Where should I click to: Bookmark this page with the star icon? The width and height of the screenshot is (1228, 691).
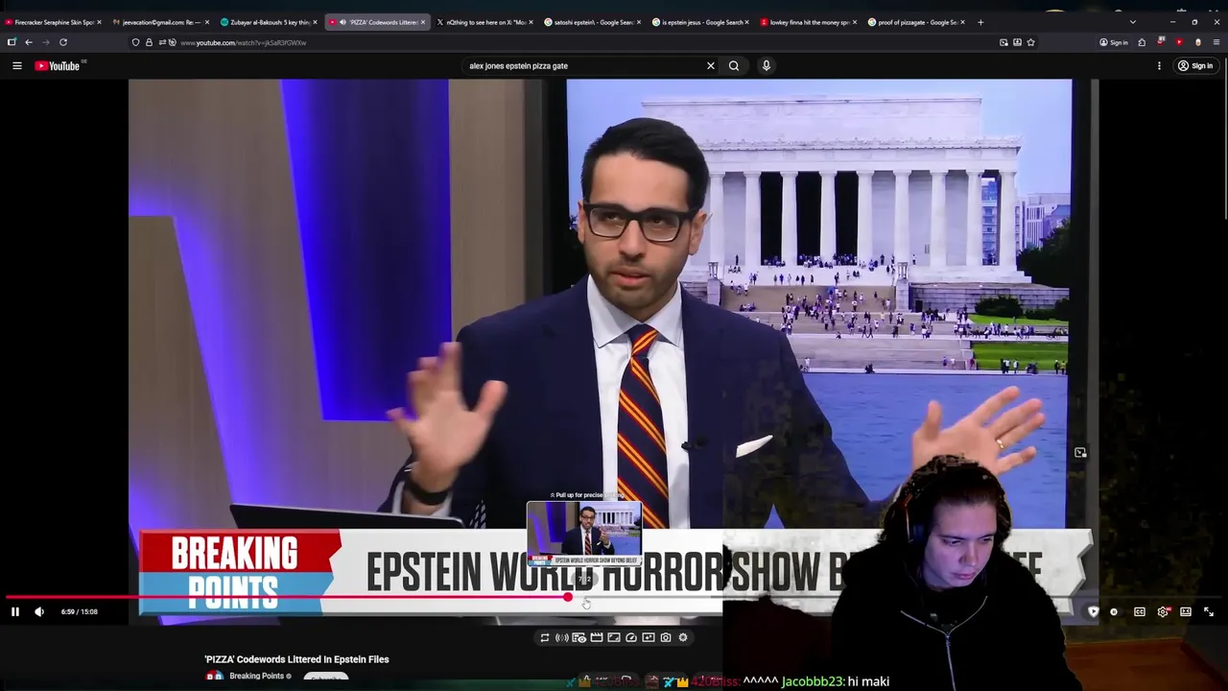(1030, 42)
